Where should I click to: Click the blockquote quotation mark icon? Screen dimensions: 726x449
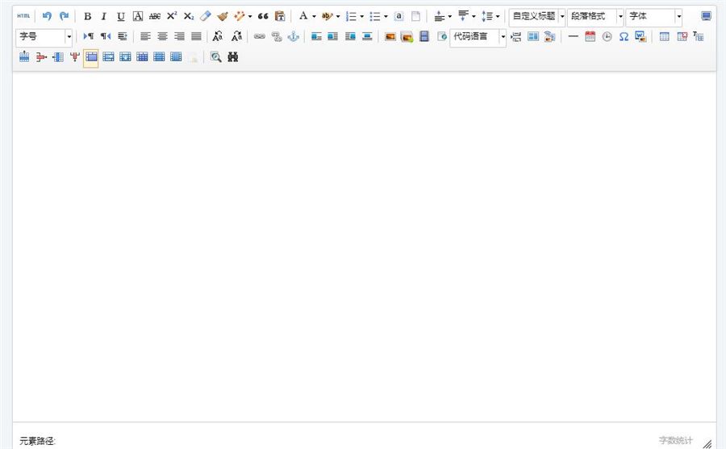(263, 16)
